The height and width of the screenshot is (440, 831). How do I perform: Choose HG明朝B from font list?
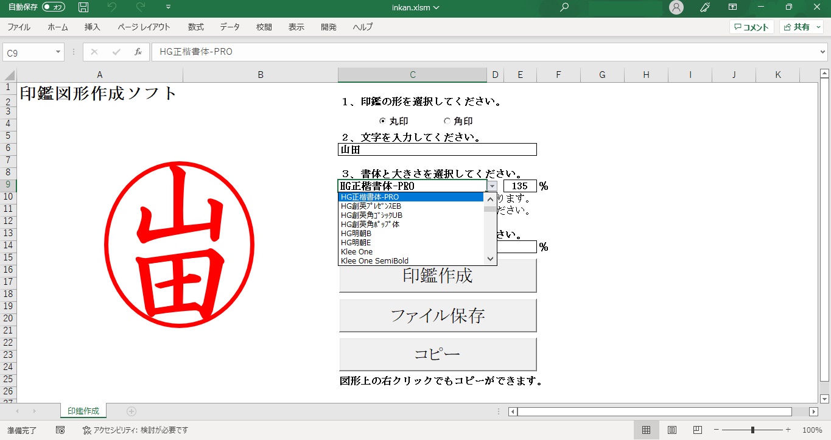pyautogui.click(x=356, y=233)
